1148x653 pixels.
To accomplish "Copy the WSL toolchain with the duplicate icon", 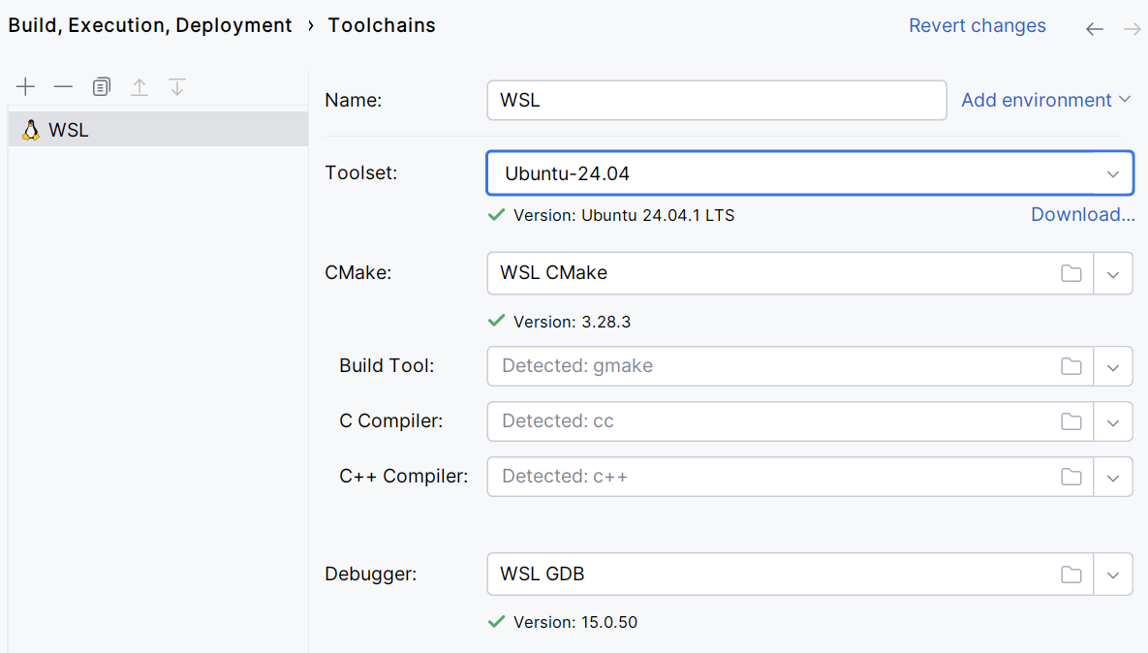I will pos(101,86).
